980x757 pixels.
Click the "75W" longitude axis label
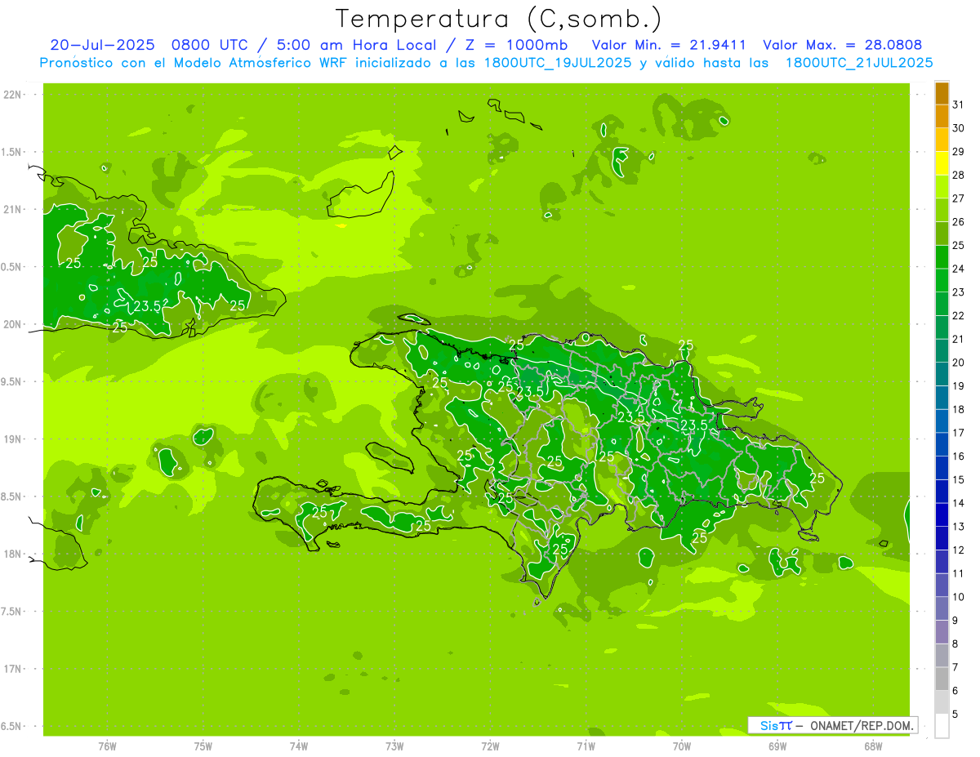click(x=203, y=746)
